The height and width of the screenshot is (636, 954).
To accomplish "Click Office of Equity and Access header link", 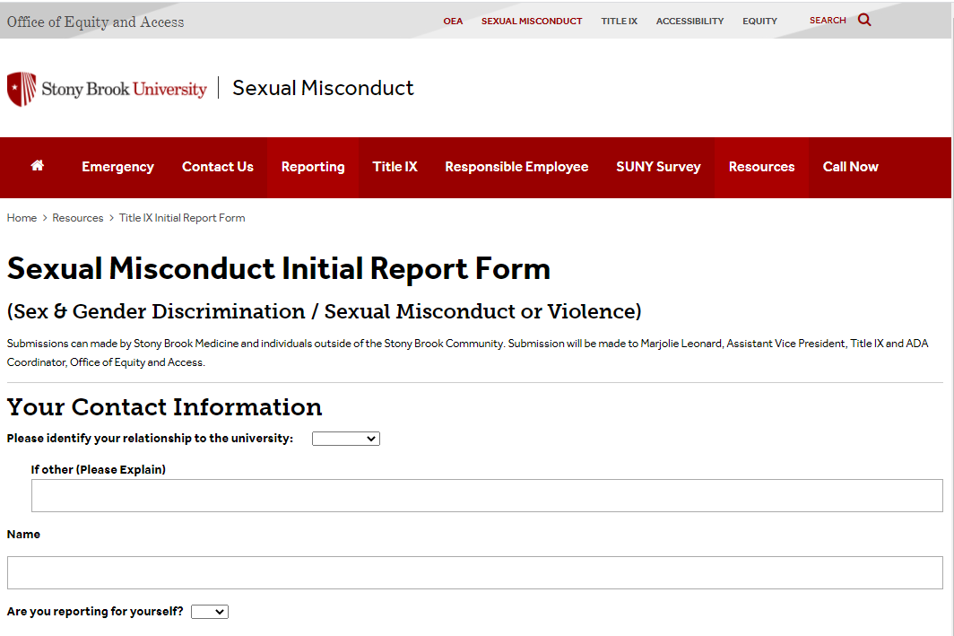I will click(96, 22).
